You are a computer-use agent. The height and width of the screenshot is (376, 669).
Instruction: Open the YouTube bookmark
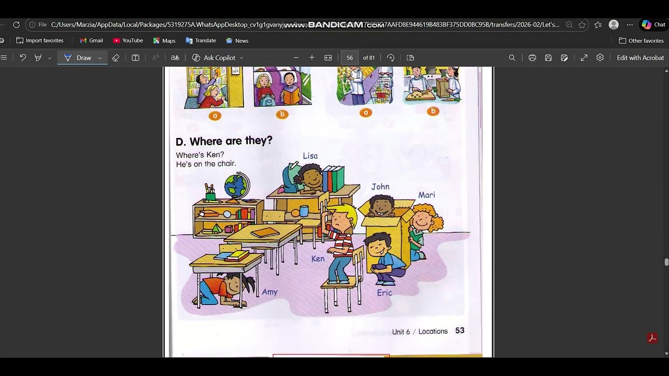(x=128, y=41)
